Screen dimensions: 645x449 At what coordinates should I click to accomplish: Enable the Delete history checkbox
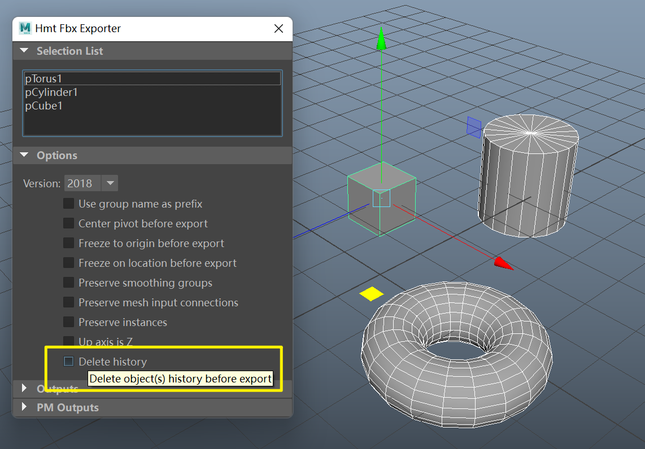pyautogui.click(x=68, y=362)
